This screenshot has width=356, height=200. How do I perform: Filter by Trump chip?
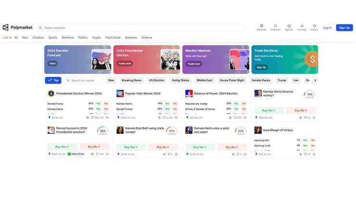(282, 80)
